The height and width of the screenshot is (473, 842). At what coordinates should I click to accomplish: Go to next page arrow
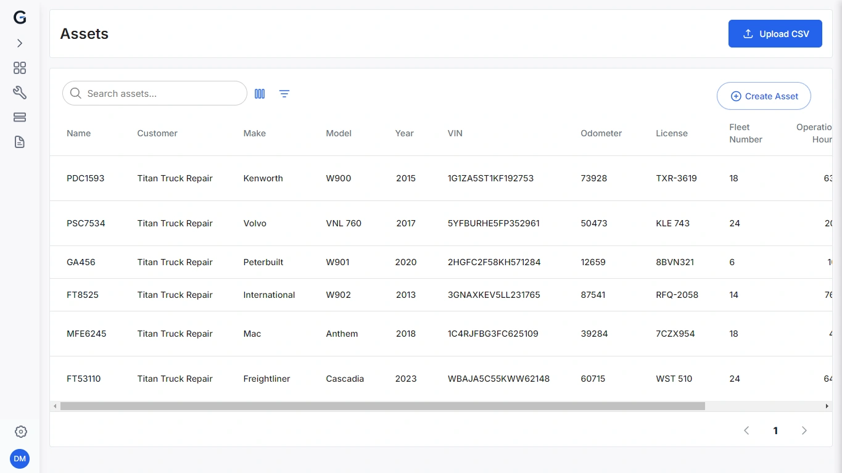pyautogui.click(x=804, y=430)
